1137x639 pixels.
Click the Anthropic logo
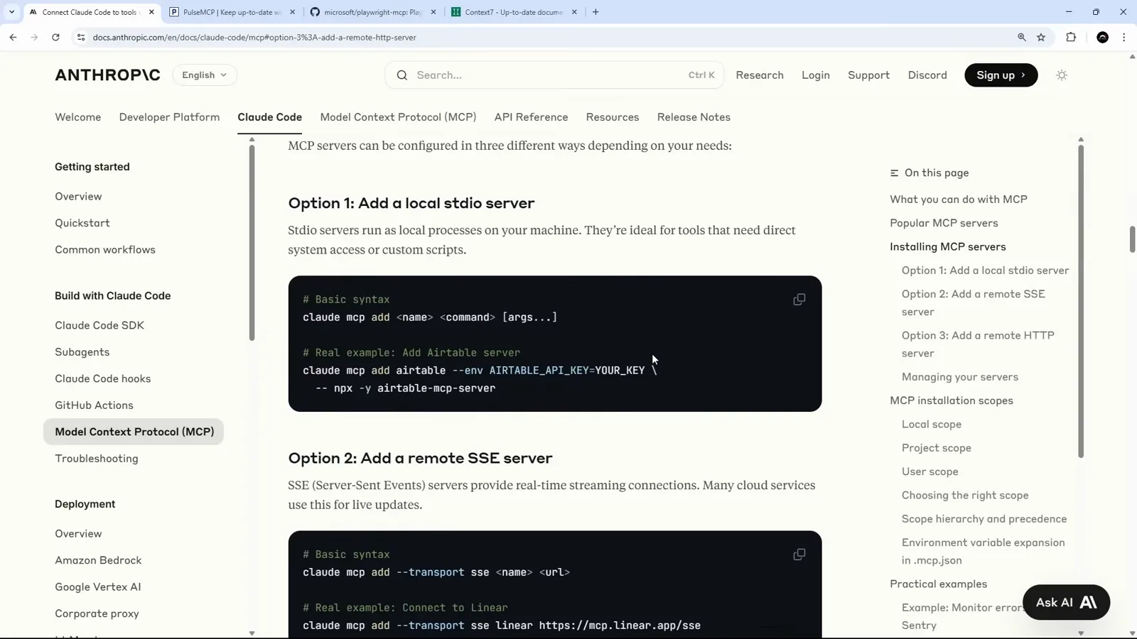[x=108, y=75]
